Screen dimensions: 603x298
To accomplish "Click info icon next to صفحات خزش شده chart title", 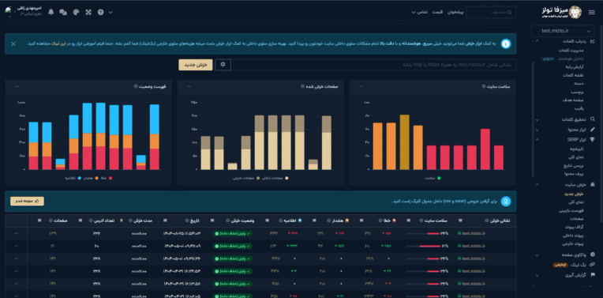I will click(x=302, y=86).
